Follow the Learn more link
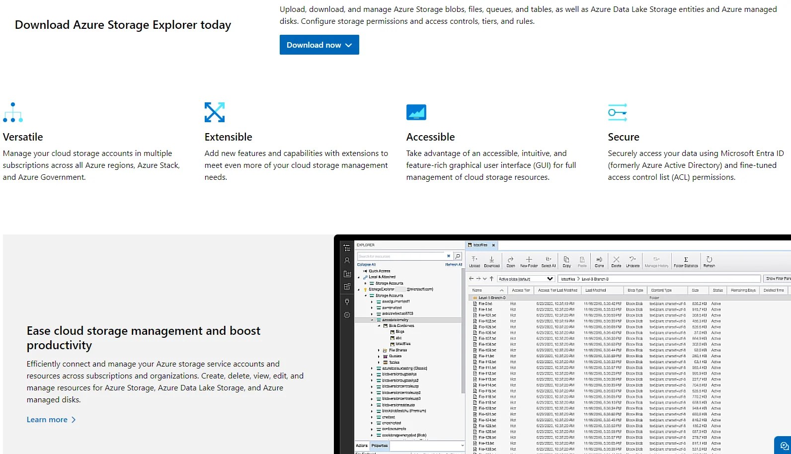 click(51, 420)
